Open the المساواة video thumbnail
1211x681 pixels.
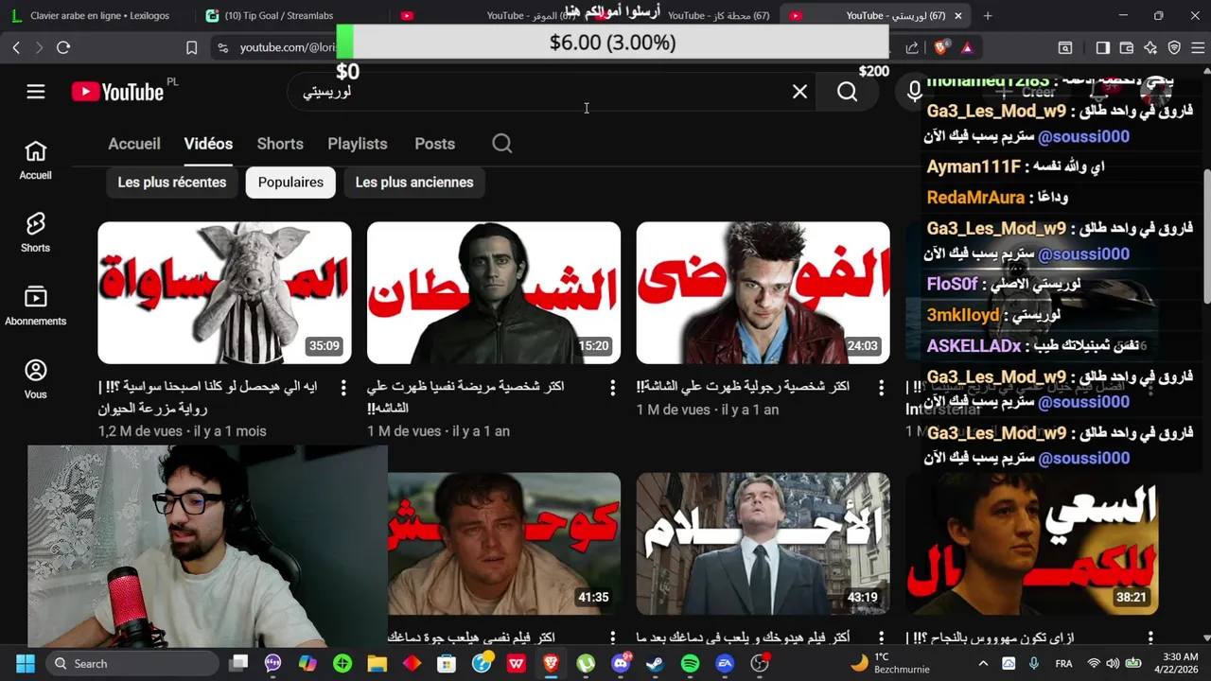click(224, 292)
